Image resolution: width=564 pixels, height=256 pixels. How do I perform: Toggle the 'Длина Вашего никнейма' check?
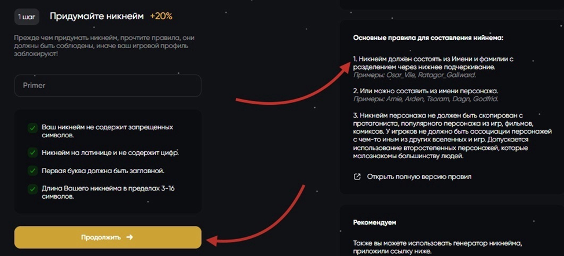pyautogui.click(x=32, y=189)
